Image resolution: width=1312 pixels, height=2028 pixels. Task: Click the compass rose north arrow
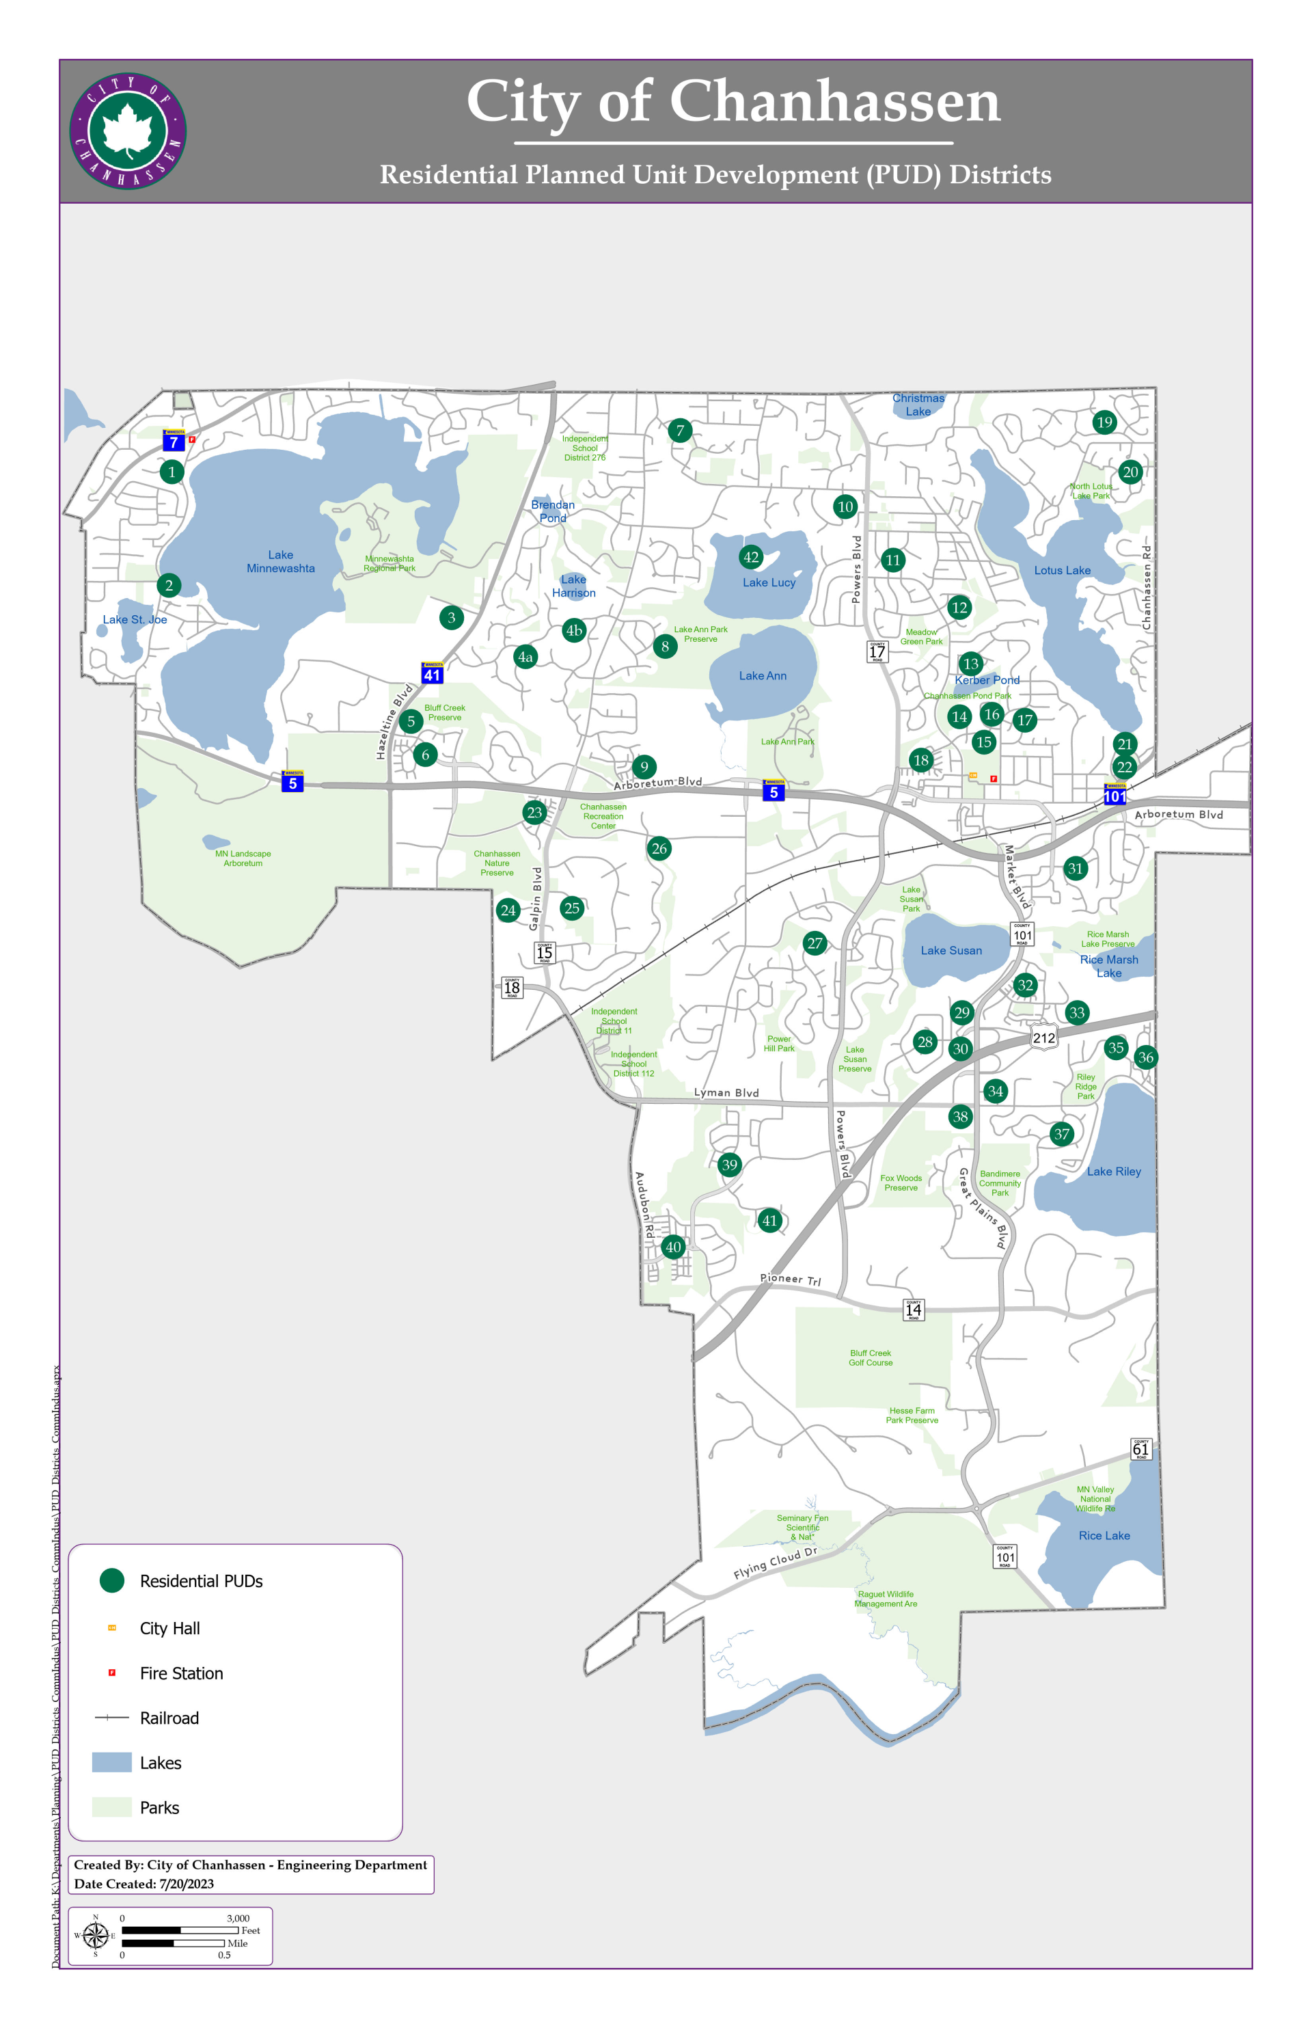coord(96,1936)
